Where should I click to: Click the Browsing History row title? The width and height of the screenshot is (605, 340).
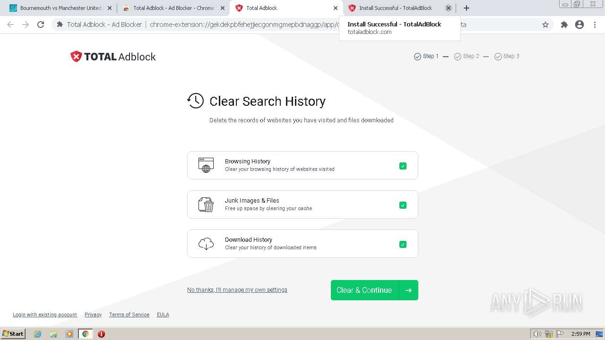coord(248,161)
